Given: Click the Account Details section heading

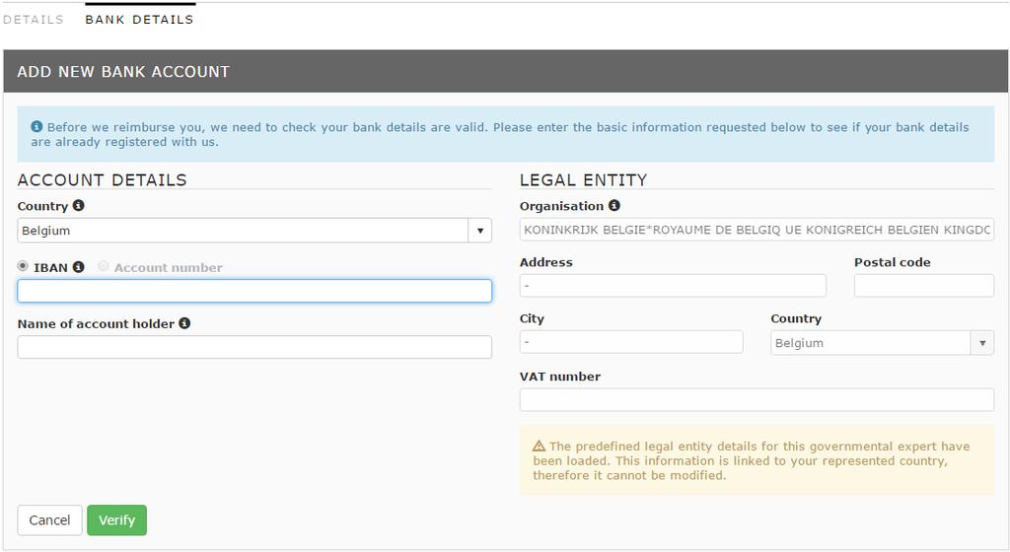Looking at the screenshot, I should (x=102, y=180).
